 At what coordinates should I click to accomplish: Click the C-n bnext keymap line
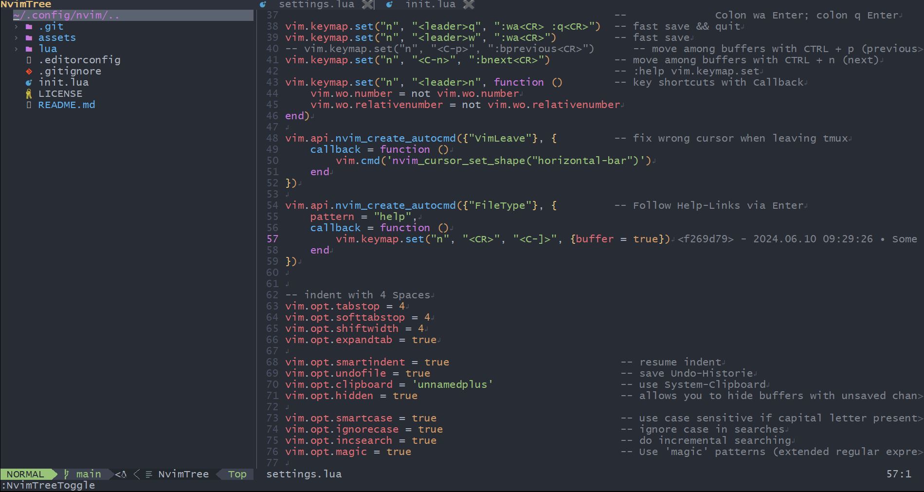click(417, 60)
